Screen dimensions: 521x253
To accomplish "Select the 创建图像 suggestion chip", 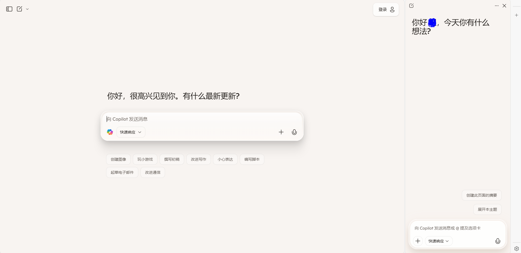I will click(118, 159).
